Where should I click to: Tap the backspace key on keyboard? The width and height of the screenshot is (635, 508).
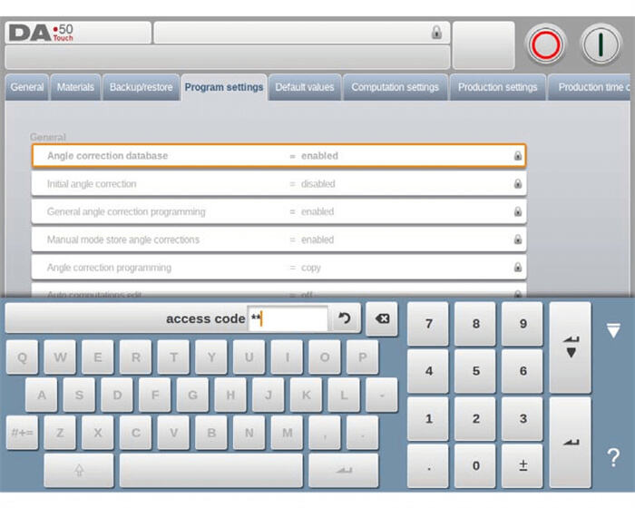click(x=382, y=319)
